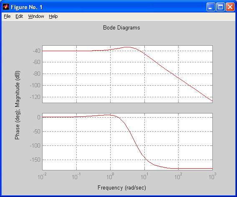
Task: Maximize the Figure No. 1 window
Action: point(220,7)
